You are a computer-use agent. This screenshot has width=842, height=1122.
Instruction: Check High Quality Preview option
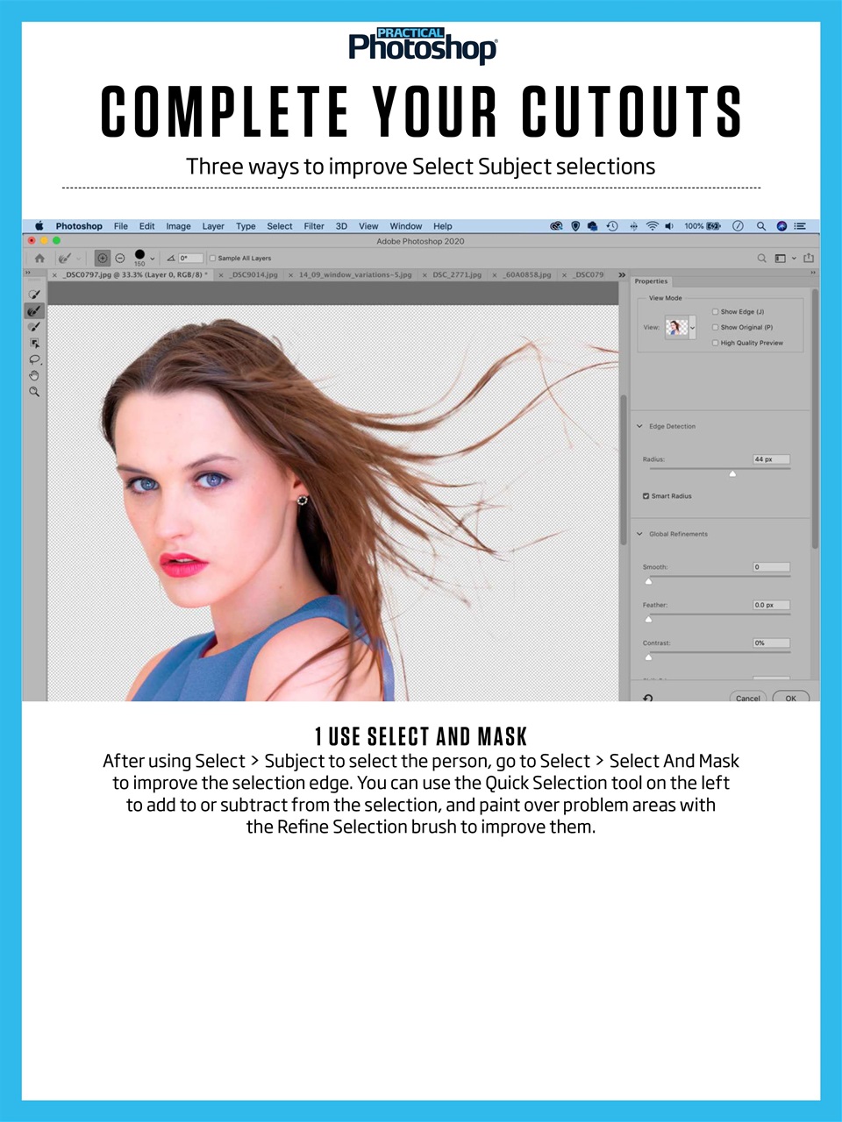[x=716, y=342]
